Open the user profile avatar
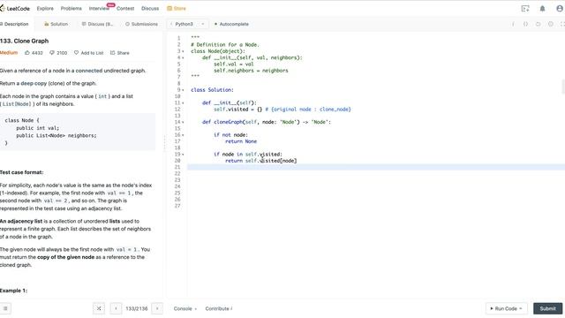This screenshot has height=318, width=565. (560, 8)
